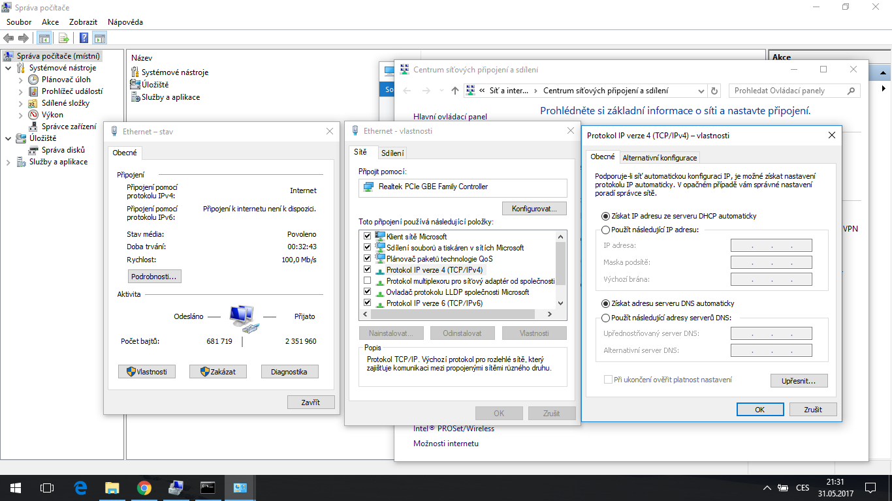
Task: Select 'Použít následující IP adresu' radio button
Action: (x=605, y=230)
